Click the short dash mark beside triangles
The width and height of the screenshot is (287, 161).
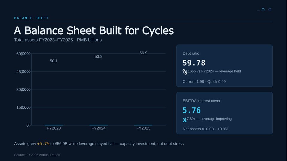[258, 10]
